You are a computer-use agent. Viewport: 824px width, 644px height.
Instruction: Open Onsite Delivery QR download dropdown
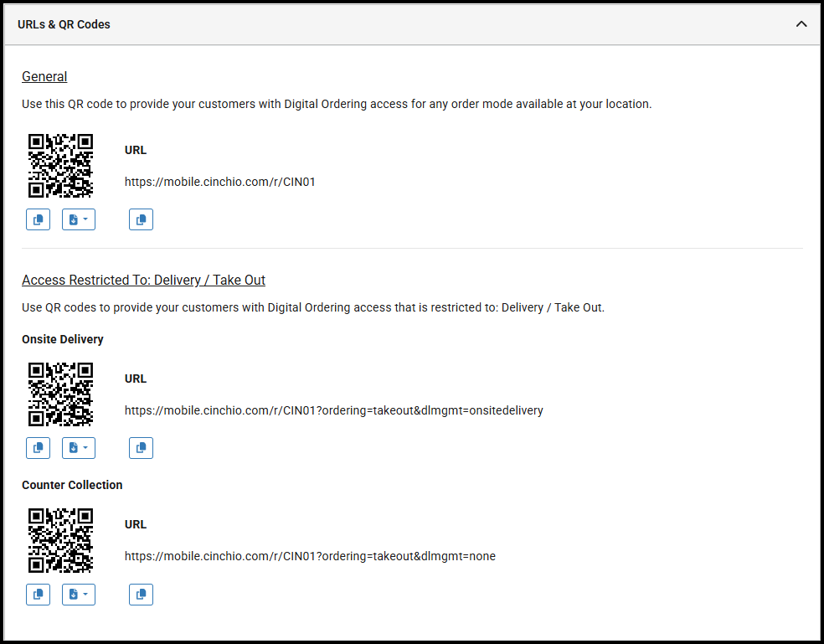[79, 448]
